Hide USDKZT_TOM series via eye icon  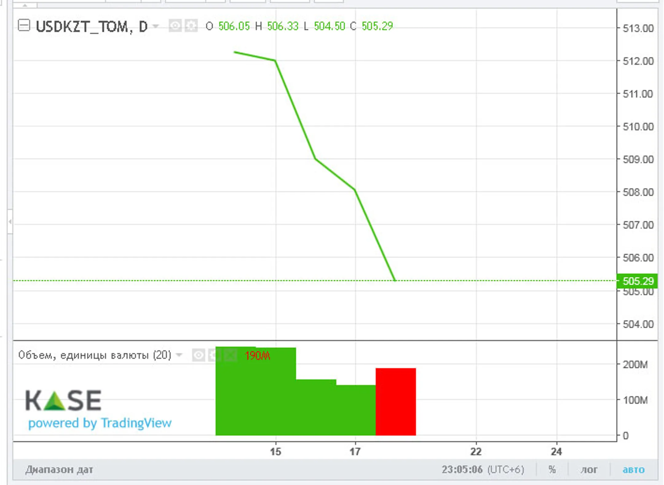pos(175,26)
